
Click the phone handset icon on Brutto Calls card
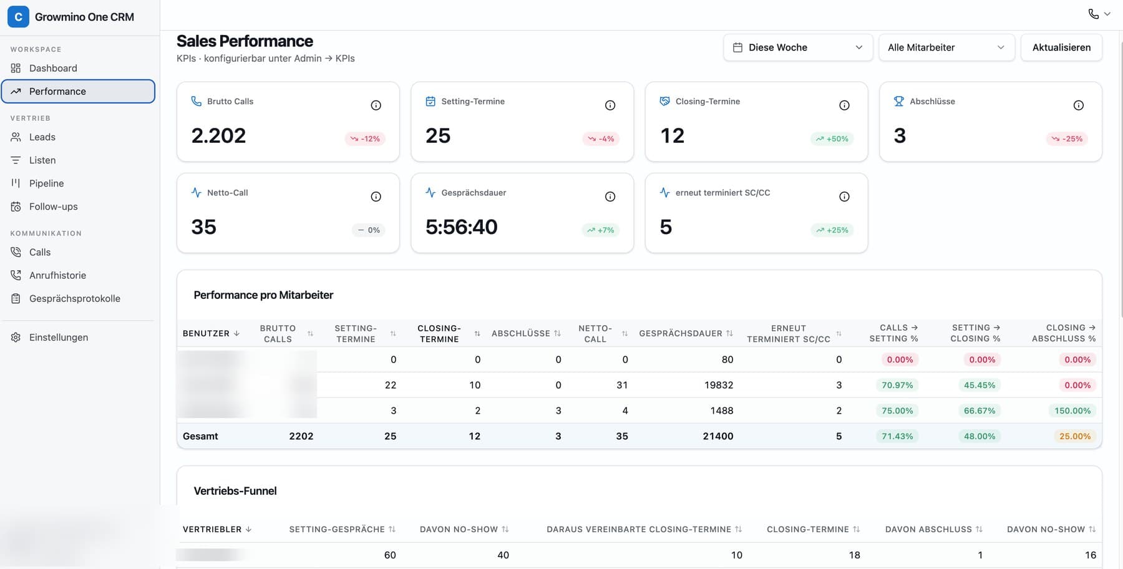click(x=196, y=101)
